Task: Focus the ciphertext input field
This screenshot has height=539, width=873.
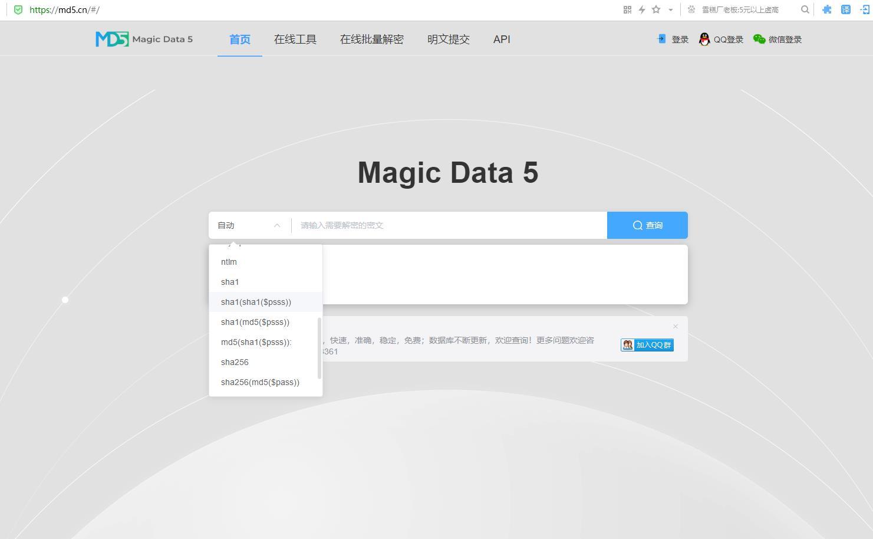Action: coord(448,225)
